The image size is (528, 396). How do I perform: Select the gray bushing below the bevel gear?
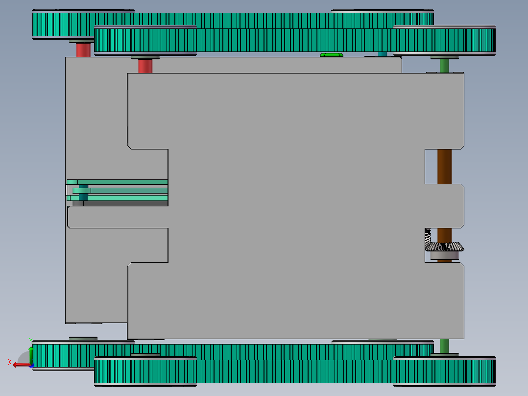pyautogui.click(x=444, y=256)
